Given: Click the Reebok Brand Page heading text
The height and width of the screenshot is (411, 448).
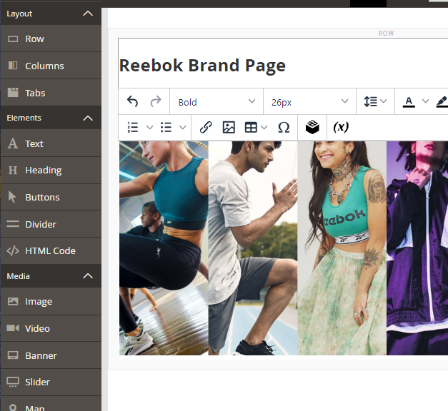Looking at the screenshot, I should tap(202, 66).
